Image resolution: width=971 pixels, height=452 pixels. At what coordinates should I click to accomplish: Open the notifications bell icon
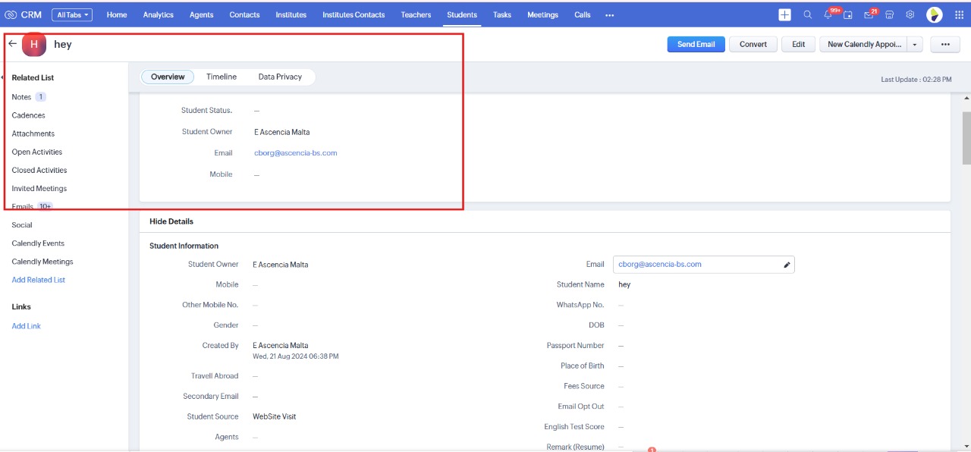pyautogui.click(x=828, y=15)
